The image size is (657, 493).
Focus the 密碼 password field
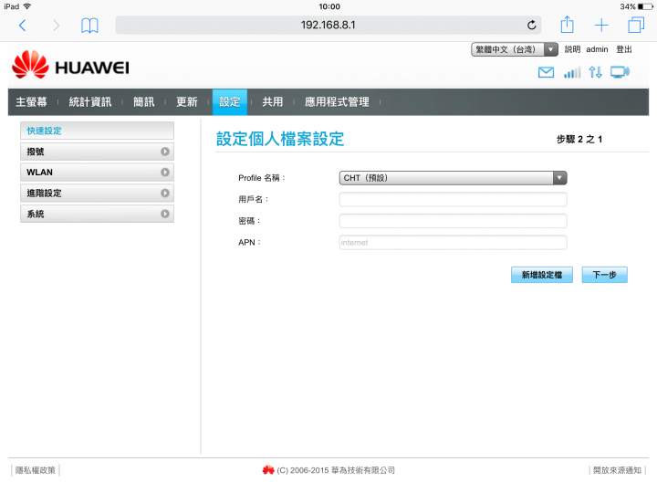pyautogui.click(x=453, y=221)
